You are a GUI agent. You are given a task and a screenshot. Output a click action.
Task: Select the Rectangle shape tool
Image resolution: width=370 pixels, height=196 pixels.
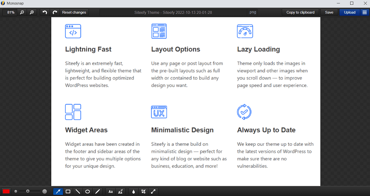tap(68, 192)
